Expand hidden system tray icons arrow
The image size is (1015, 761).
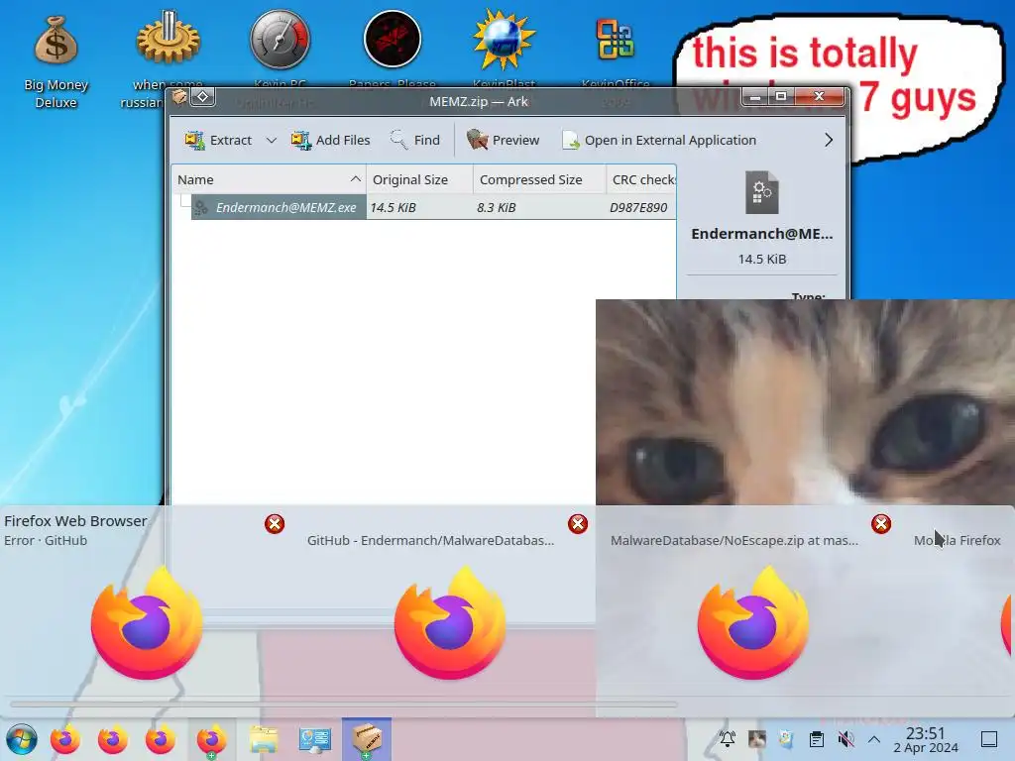click(874, 738)
